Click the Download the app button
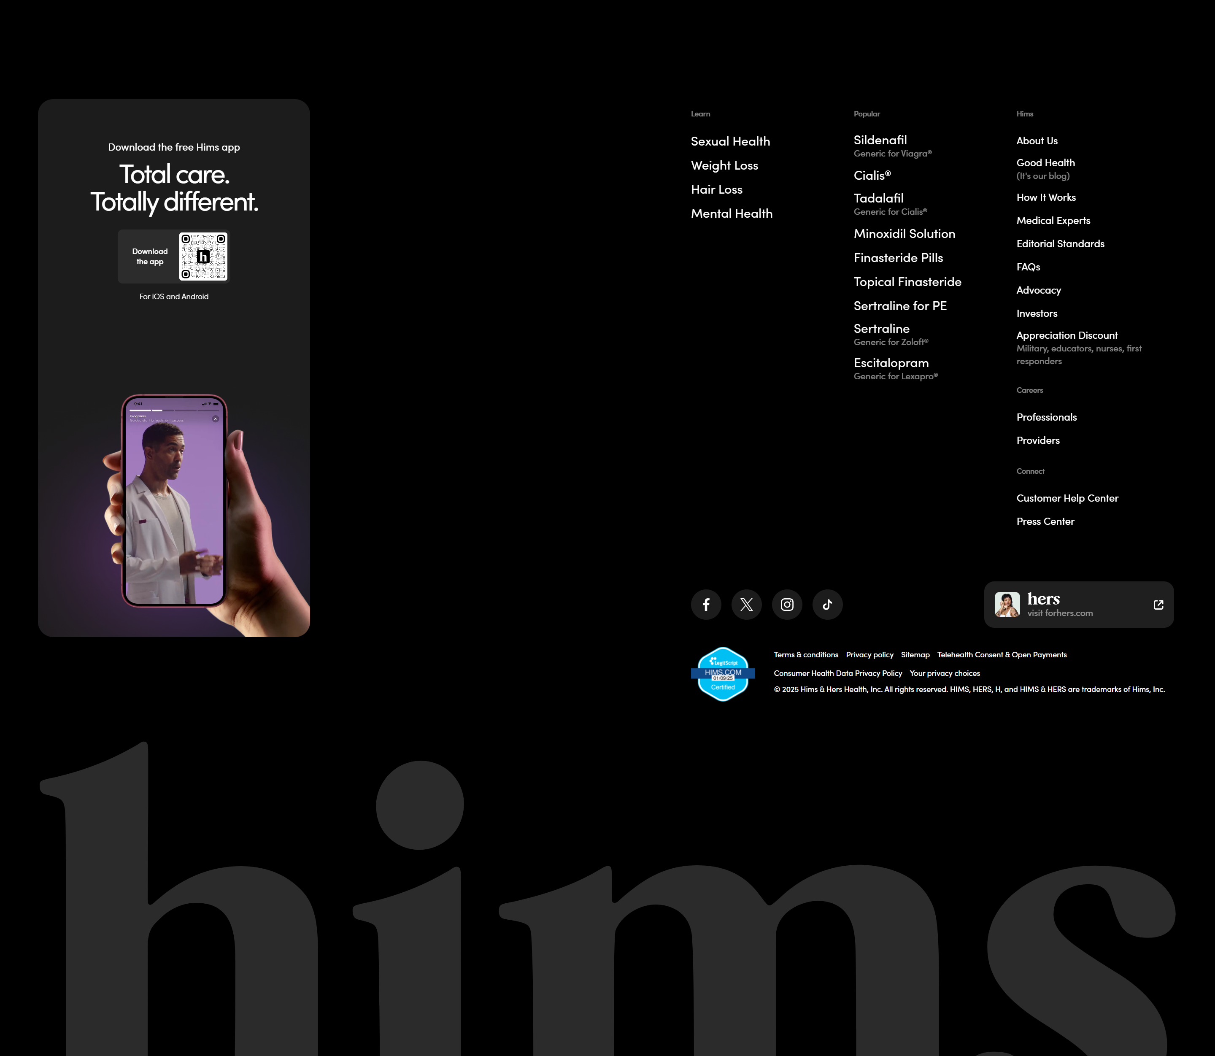The height and width of the screenshot is (1056, 1215). pyautogui.click(x=174, y=257)
